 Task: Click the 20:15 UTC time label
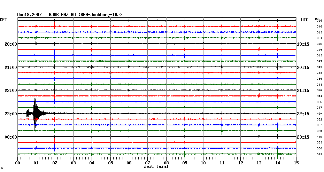[303, 68]
